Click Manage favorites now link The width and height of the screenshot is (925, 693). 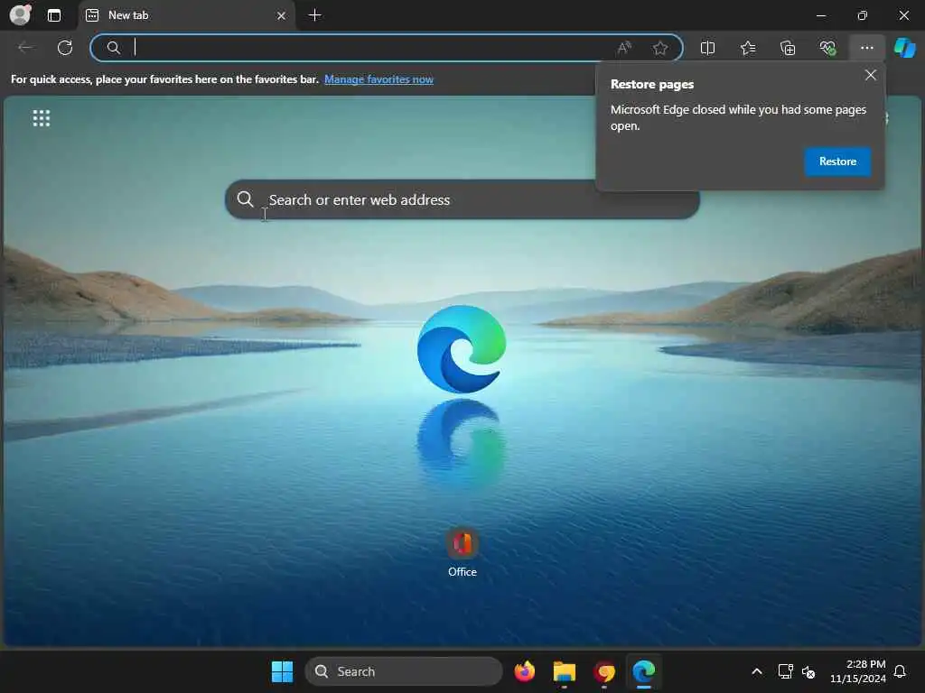point(378,79)
